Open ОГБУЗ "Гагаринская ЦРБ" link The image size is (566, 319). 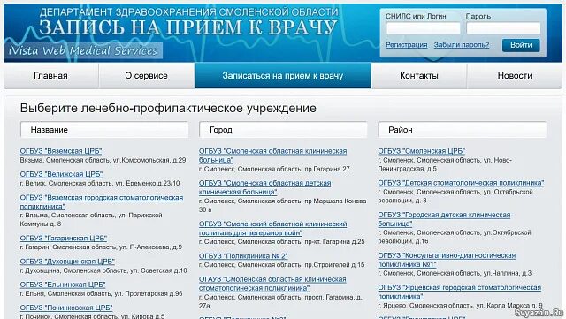pyautogui.click(x=64, y=239)
